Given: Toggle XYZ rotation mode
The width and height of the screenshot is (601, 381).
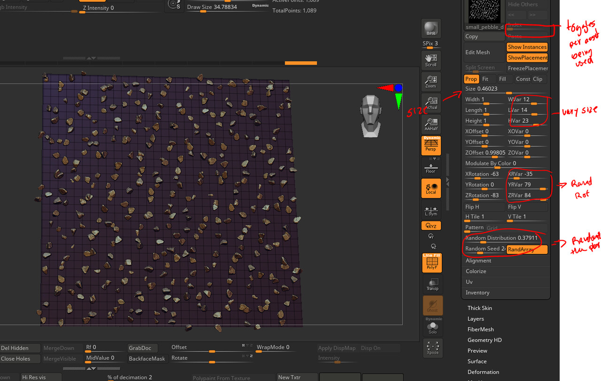Looking at the screenshot, I should point(431,226).
